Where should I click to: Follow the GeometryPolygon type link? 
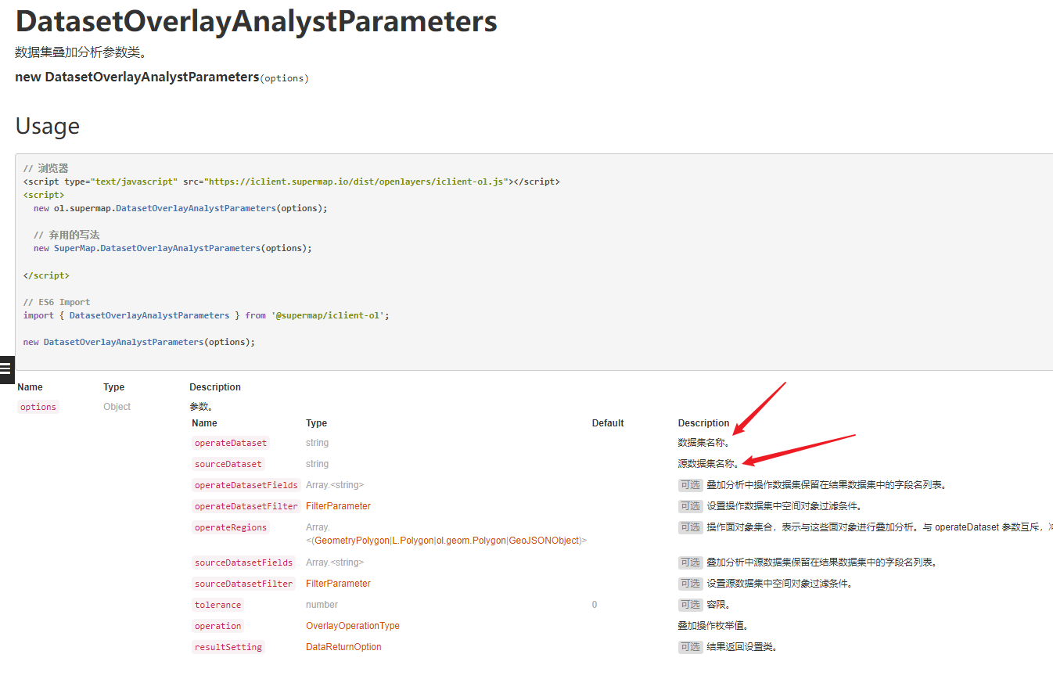351,541
